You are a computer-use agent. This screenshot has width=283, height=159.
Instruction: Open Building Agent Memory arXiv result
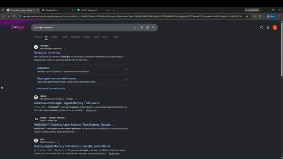(72, 146)
